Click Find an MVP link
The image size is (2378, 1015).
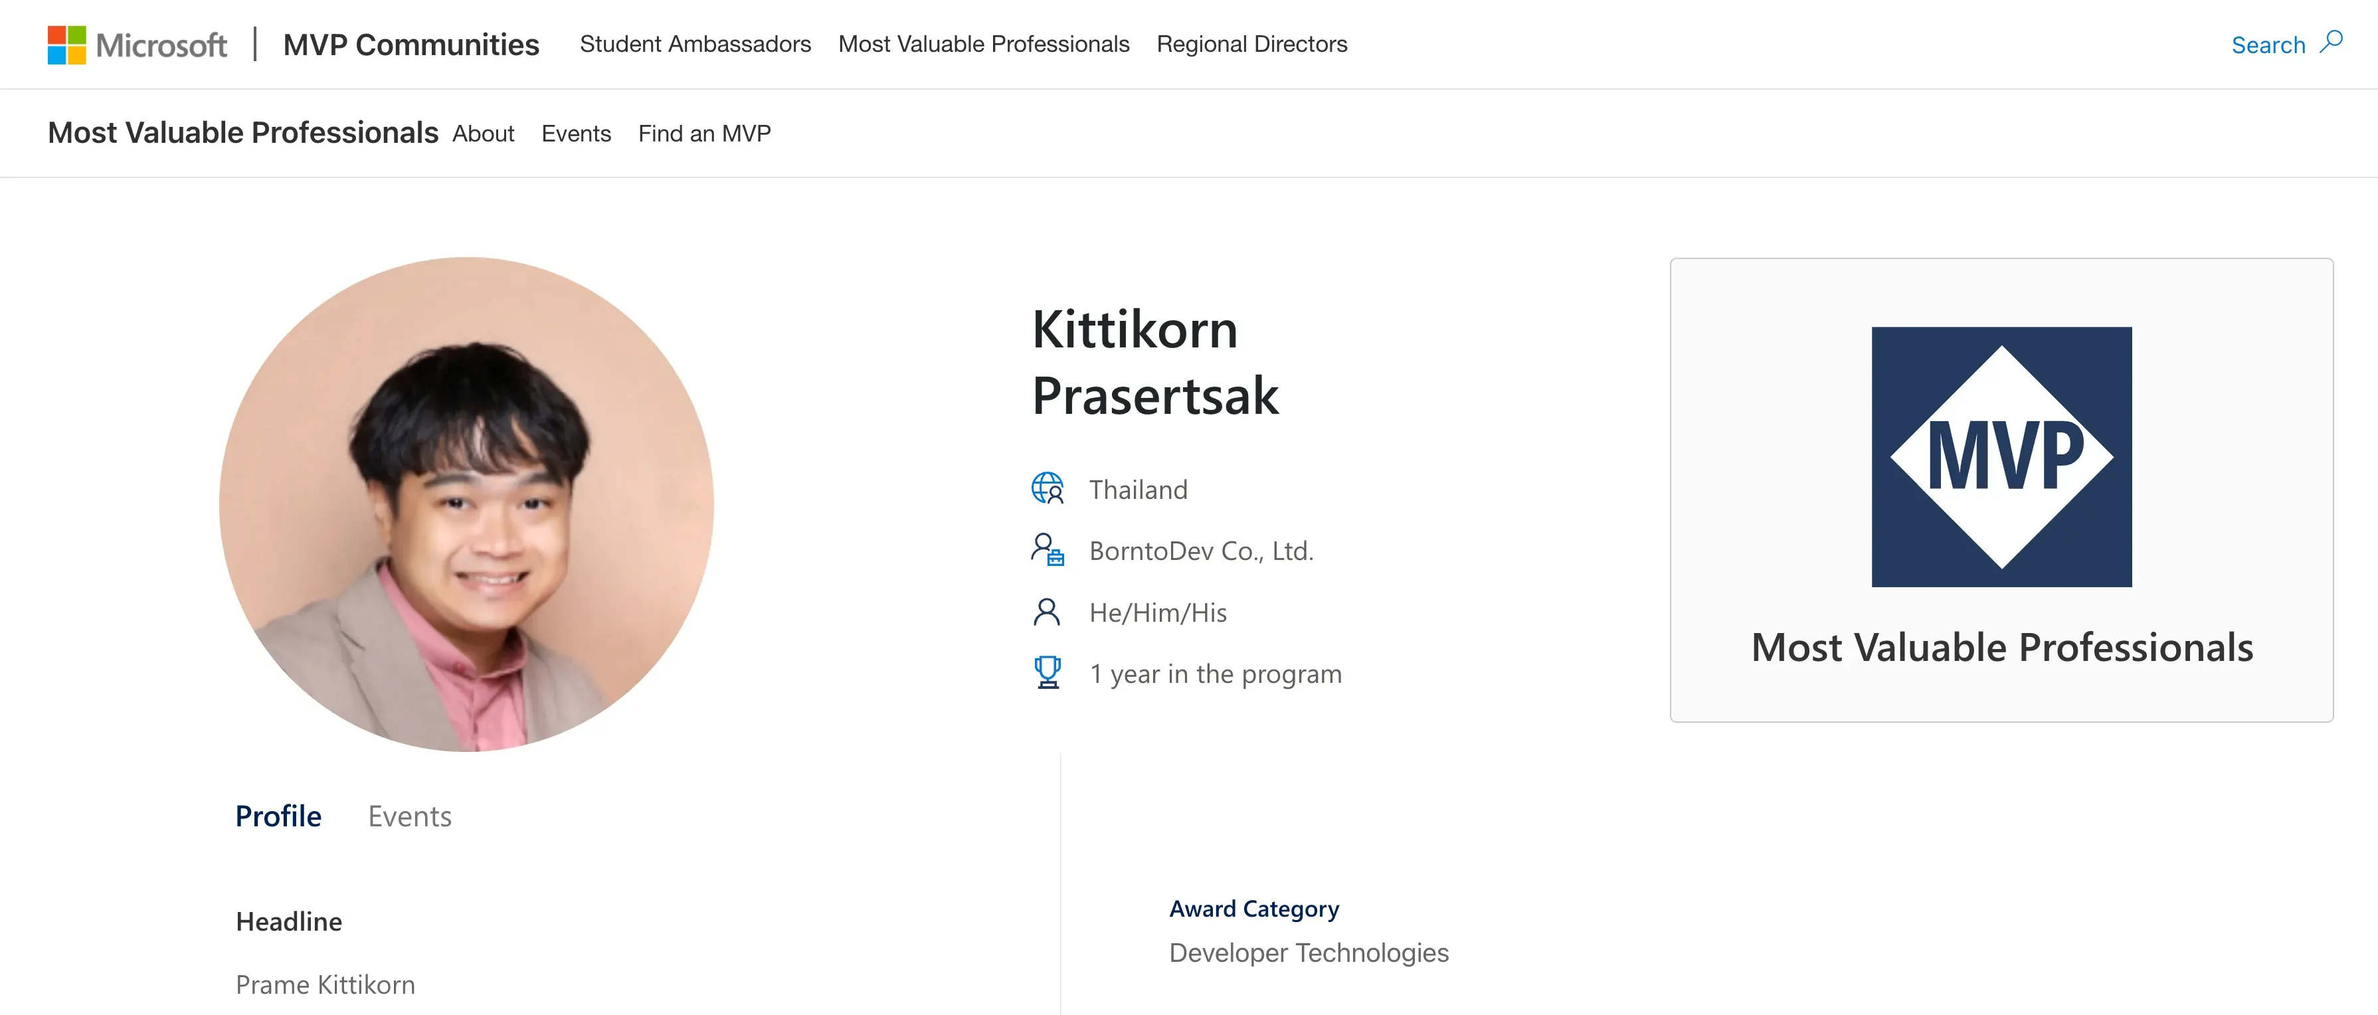point(704,134)
